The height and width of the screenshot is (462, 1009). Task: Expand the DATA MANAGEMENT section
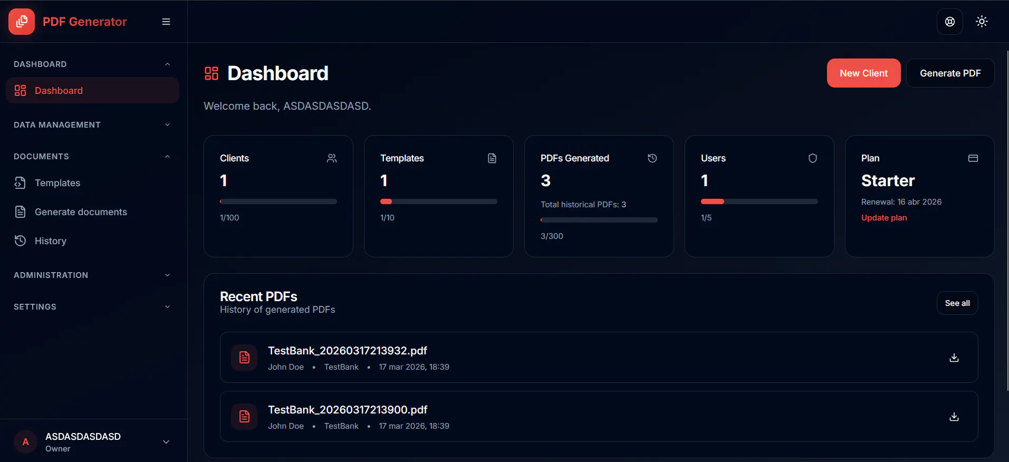coord(93,125)
